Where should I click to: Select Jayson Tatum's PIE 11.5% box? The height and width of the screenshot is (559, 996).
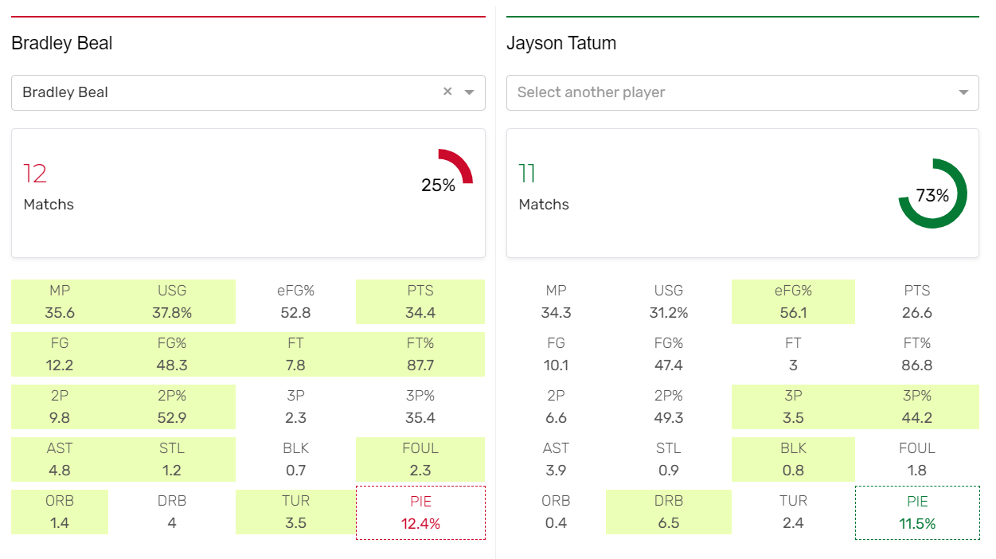pyautogui.click(x=917, y=513)
